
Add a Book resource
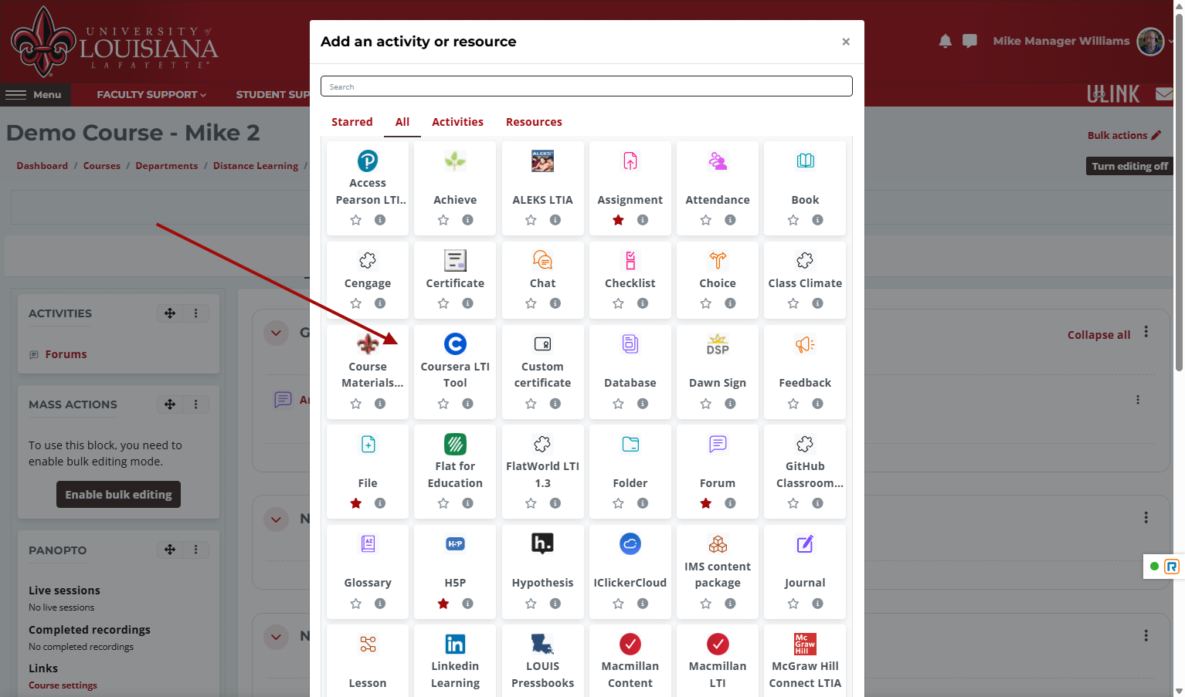coord(805,188)
